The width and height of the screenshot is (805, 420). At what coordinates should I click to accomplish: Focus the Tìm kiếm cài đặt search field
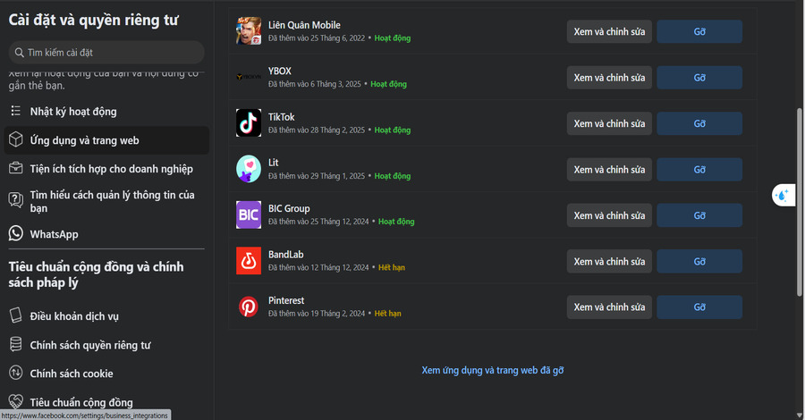(106, 53)
